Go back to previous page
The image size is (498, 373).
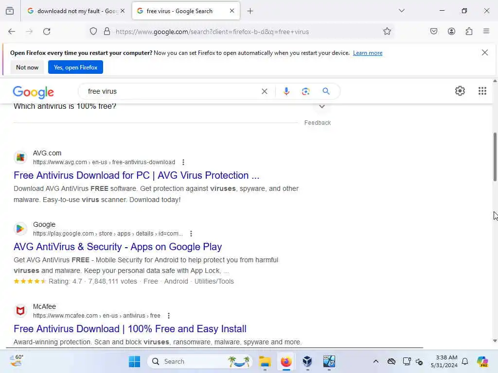12,32
